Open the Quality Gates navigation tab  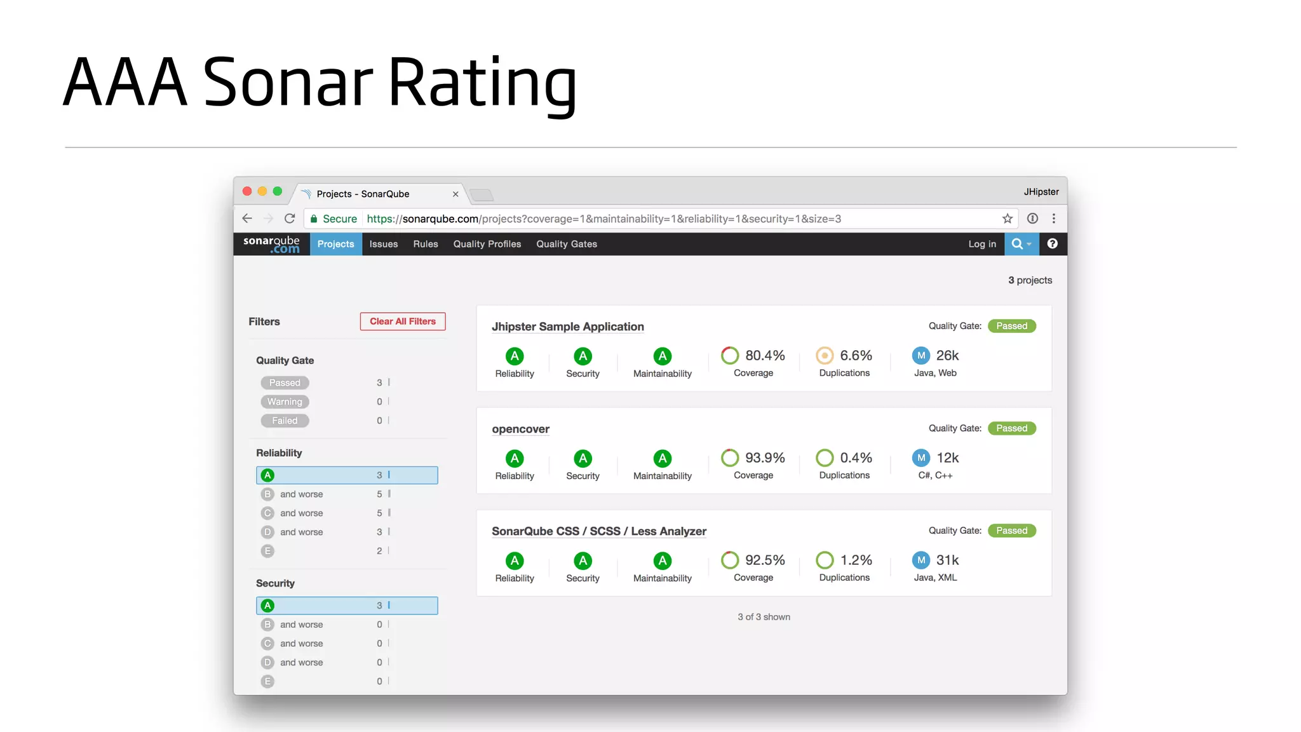pos(567,244)
